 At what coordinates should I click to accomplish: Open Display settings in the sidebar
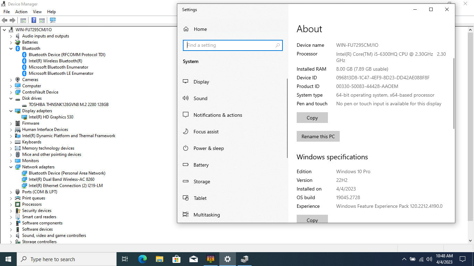click(201, 82)
